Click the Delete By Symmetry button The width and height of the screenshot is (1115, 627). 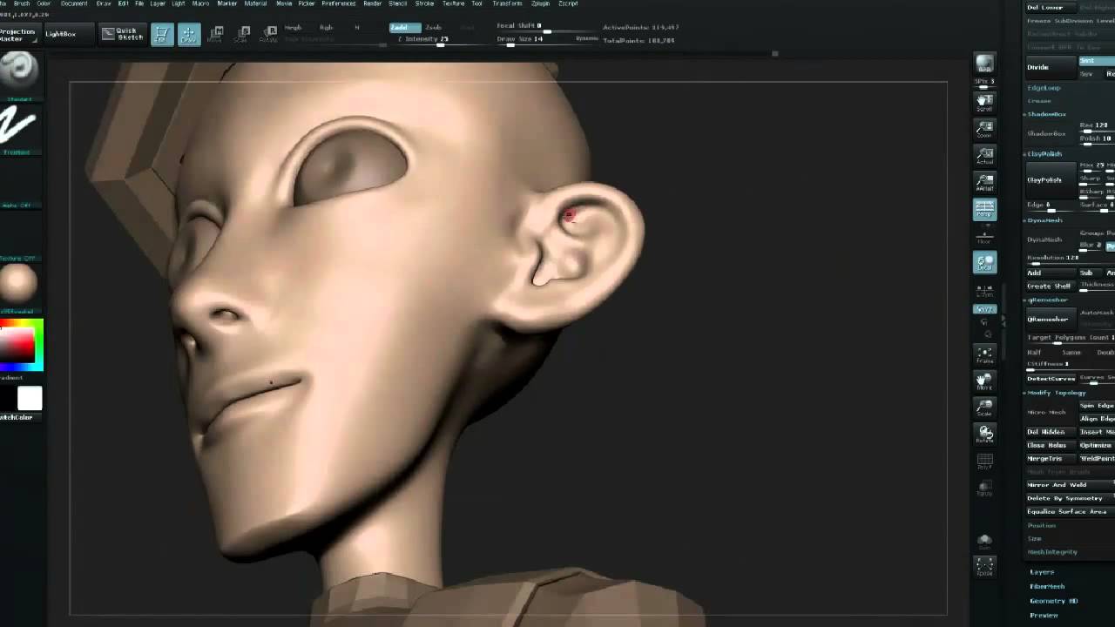click(x=1070, y=498)
